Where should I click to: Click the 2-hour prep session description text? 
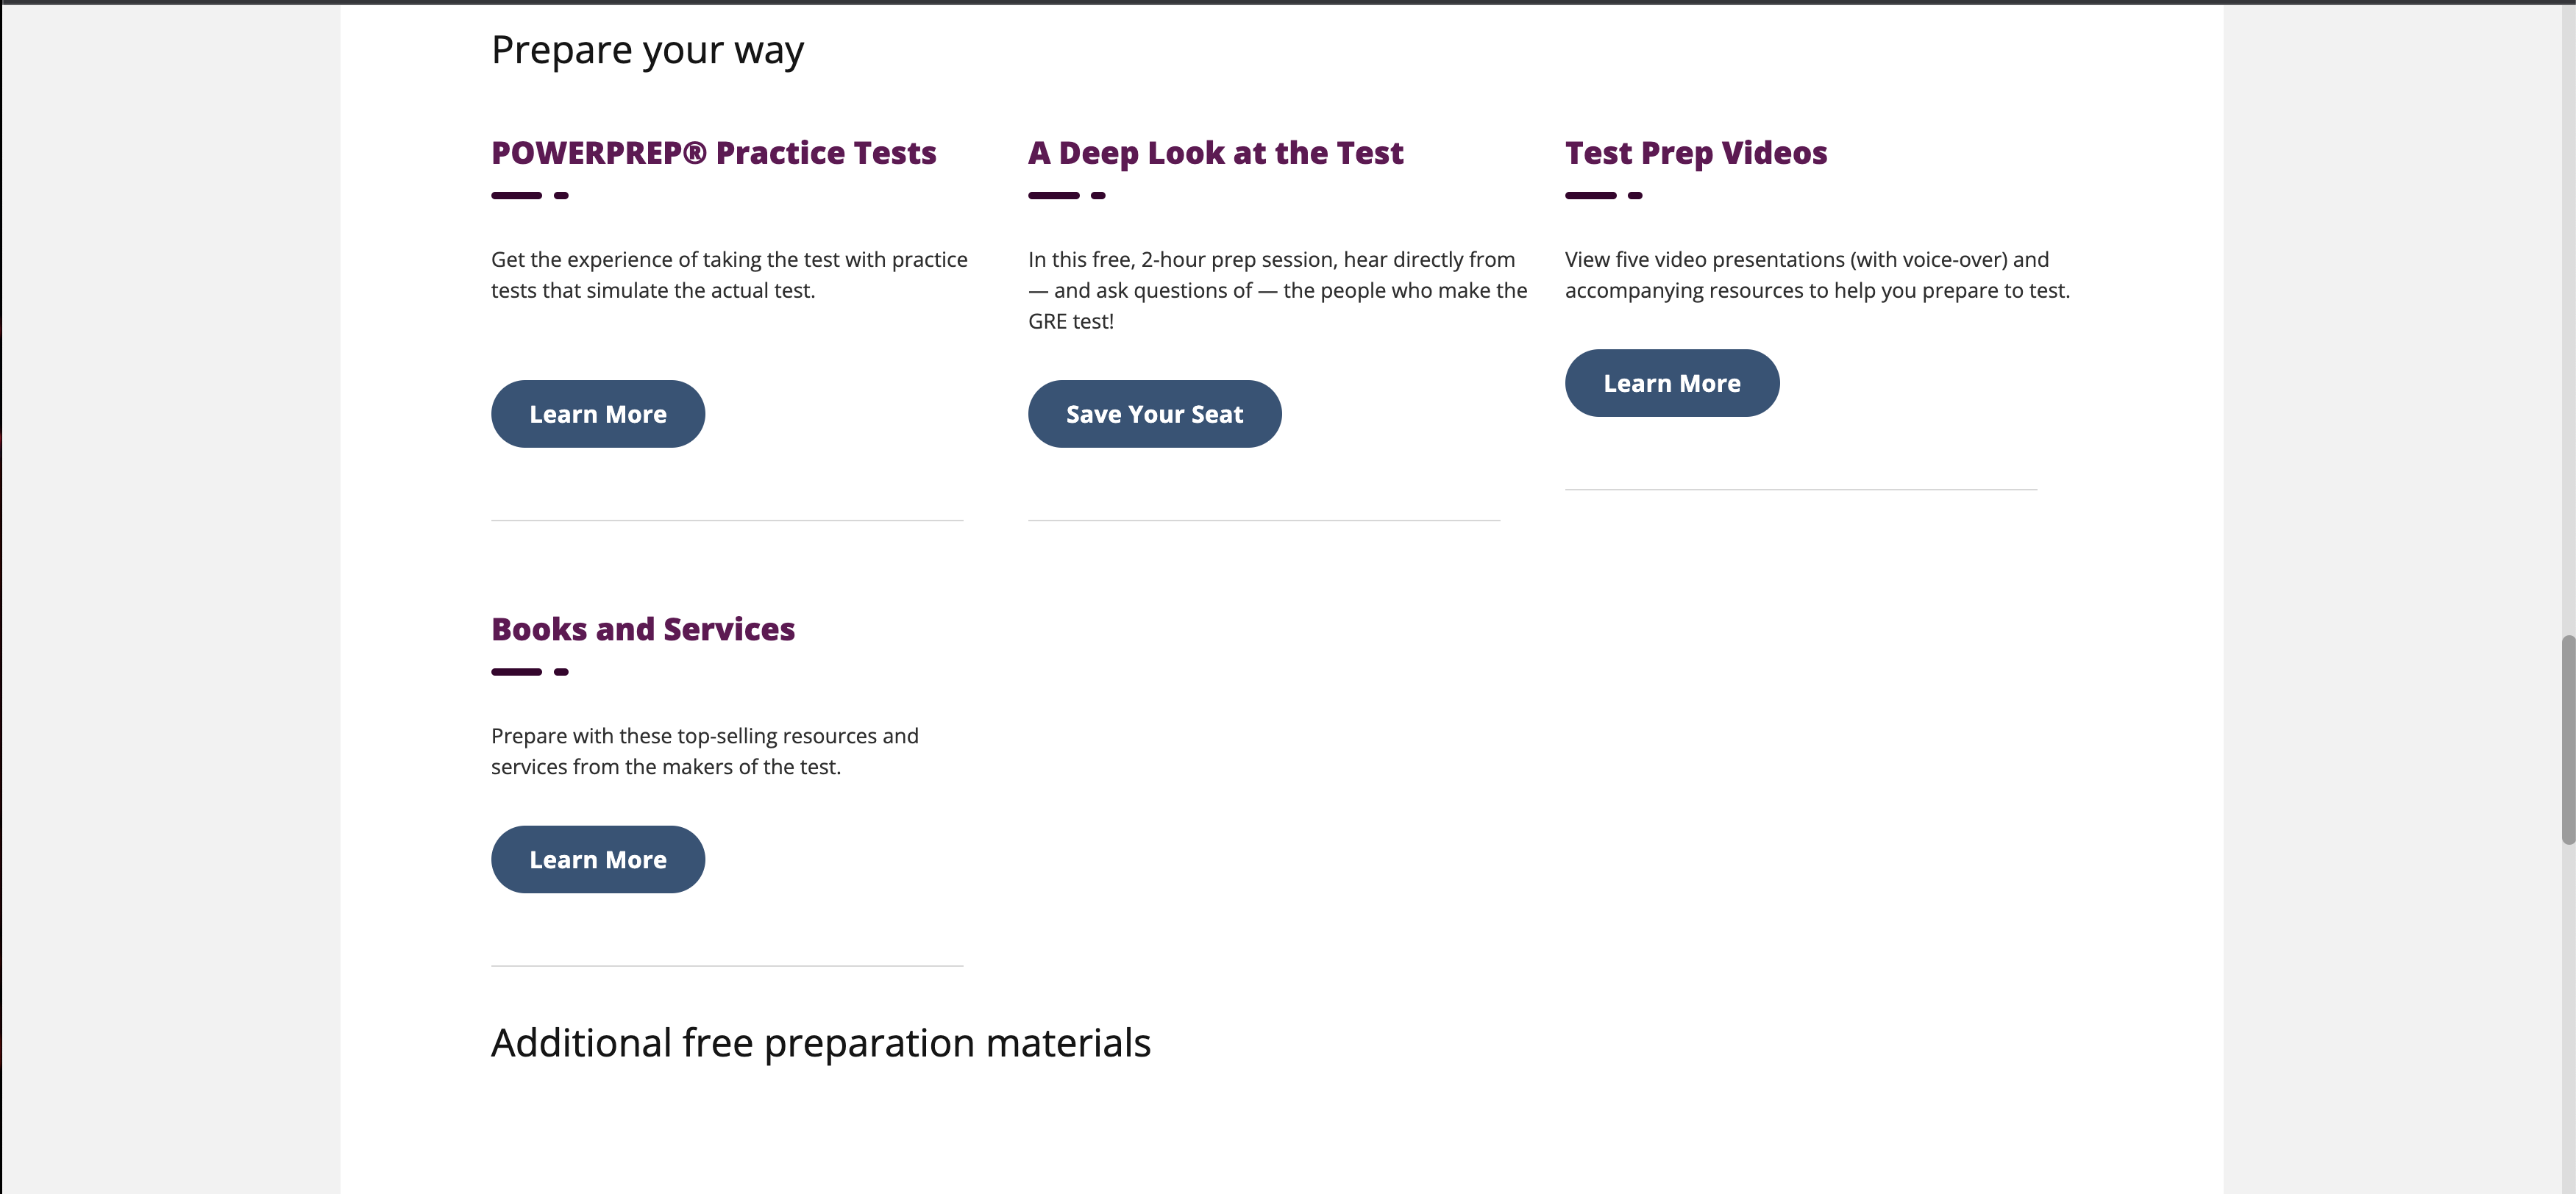(x=1276, y=290)
